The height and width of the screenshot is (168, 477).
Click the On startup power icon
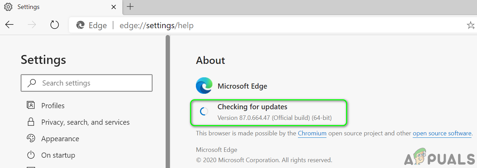coord(31,155)
